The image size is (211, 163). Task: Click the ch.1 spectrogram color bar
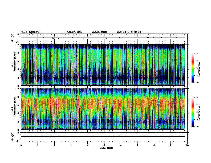click(193, 68)
